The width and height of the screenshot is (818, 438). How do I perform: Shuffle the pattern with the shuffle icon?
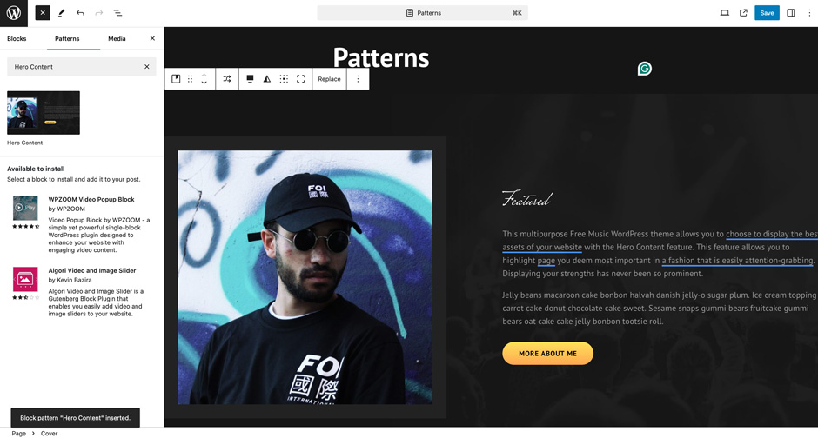(x=227, y=79)
